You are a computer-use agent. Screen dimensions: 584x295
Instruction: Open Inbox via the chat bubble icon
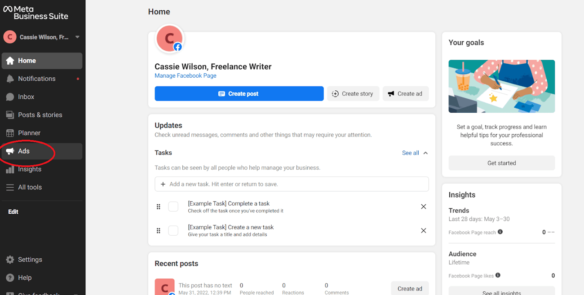pos(10,97)
